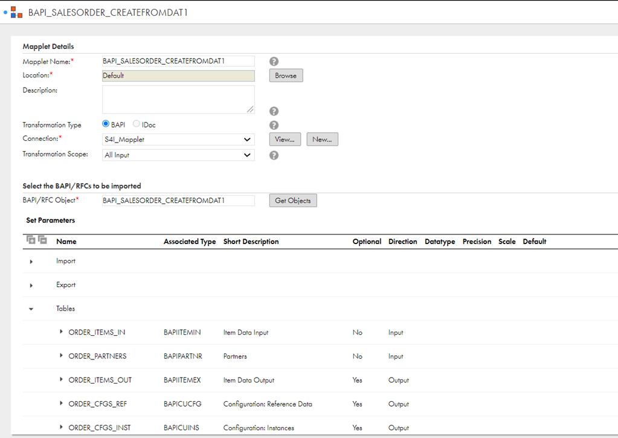The height and width of the screenshot is (438, 618).
Task: Click 'Configuration: Instances' description
Action: tap(259, 428)
